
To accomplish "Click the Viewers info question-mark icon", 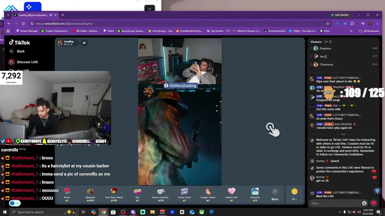I will click(330, 42).
